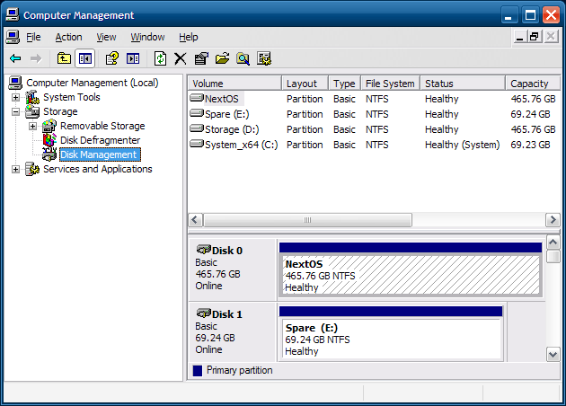Screen dimensions: 566x406
Task: Open the View menu
Action: 106,37
